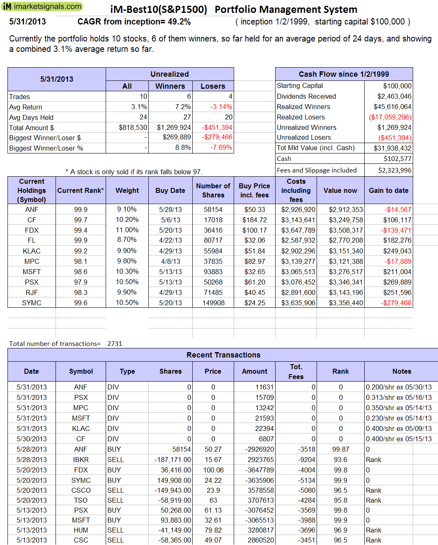The width and height of the screenshot is (438, 545).
Task: Click Cash value $102,577
Action: 397,159
